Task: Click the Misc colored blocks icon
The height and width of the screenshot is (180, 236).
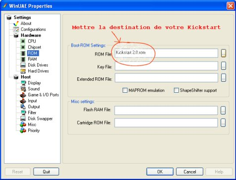Action: point(23,124)
